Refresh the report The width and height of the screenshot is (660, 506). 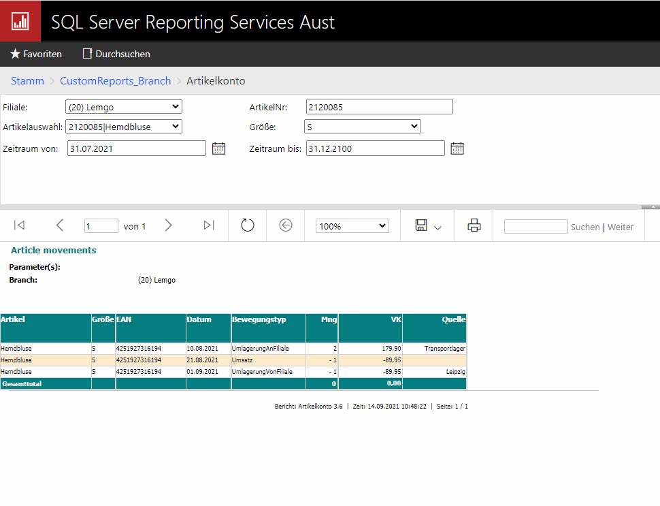click(248, 225)
